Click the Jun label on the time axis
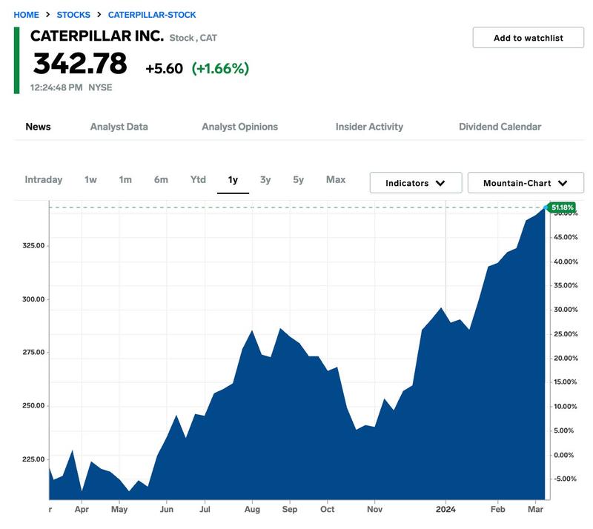This screenshot has width=593, height=529. click(166, 509)
